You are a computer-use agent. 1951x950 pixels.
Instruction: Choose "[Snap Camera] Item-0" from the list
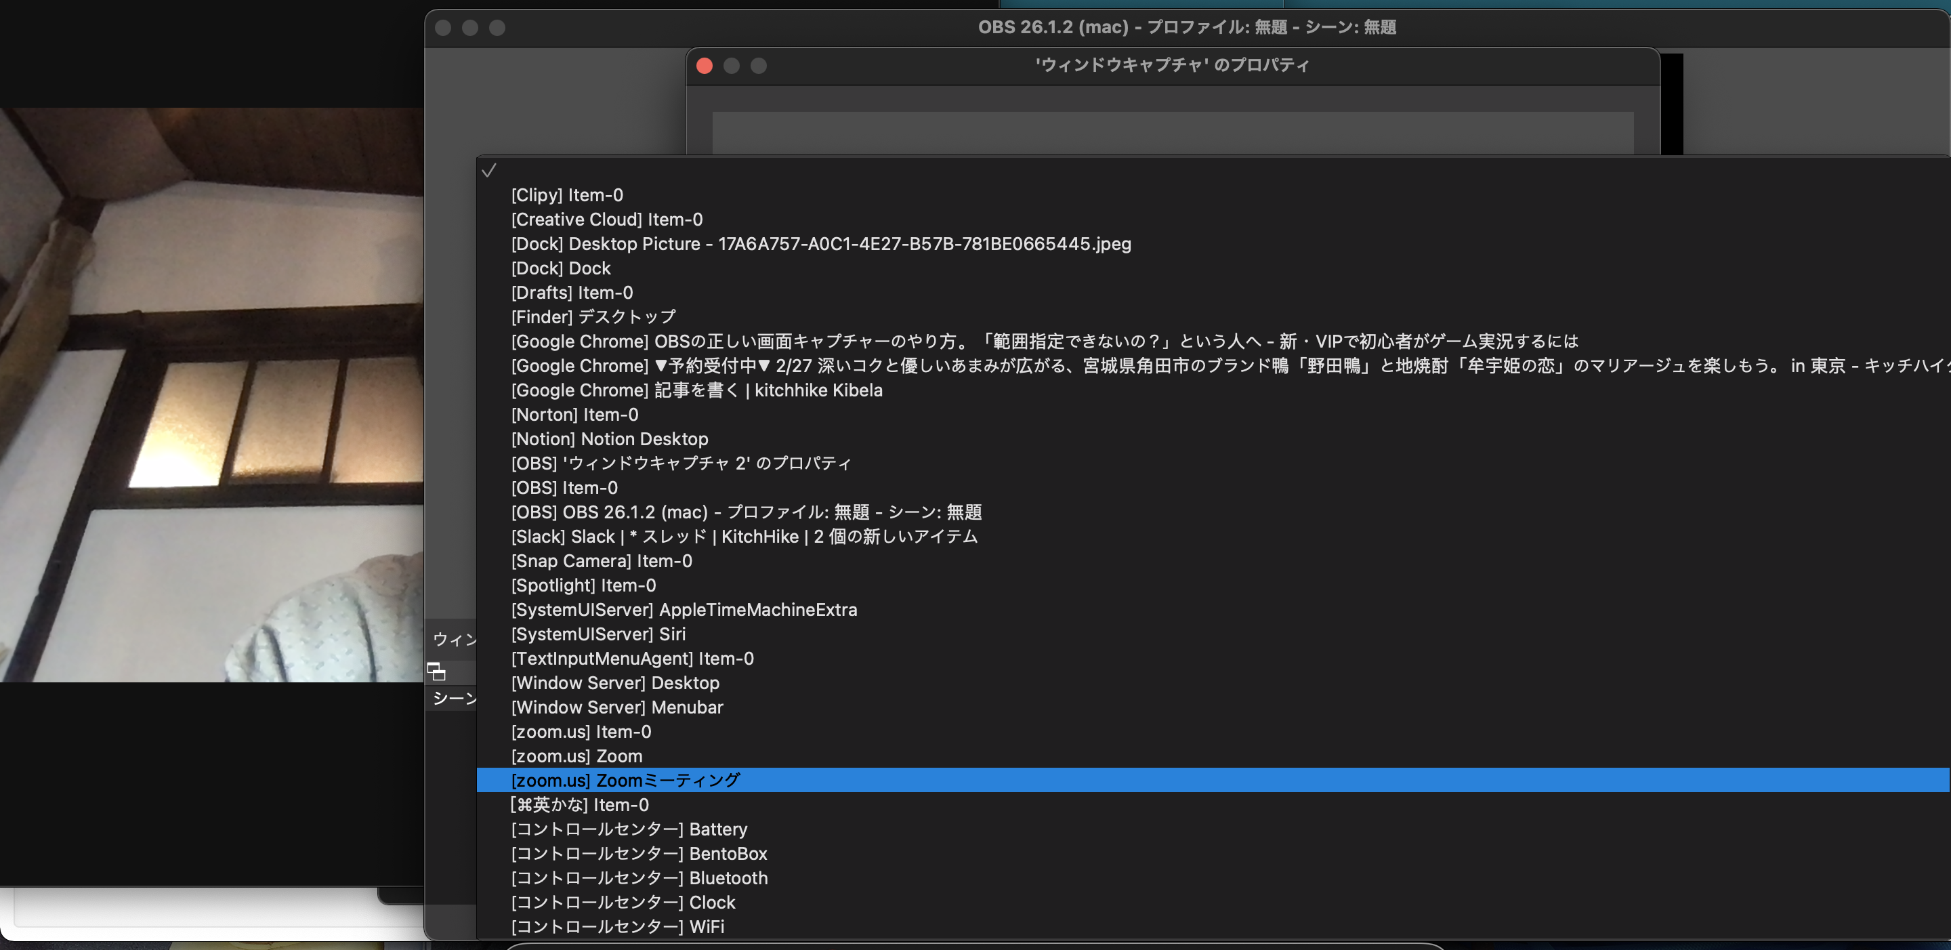pyautogui.click(x=602, y=560)
